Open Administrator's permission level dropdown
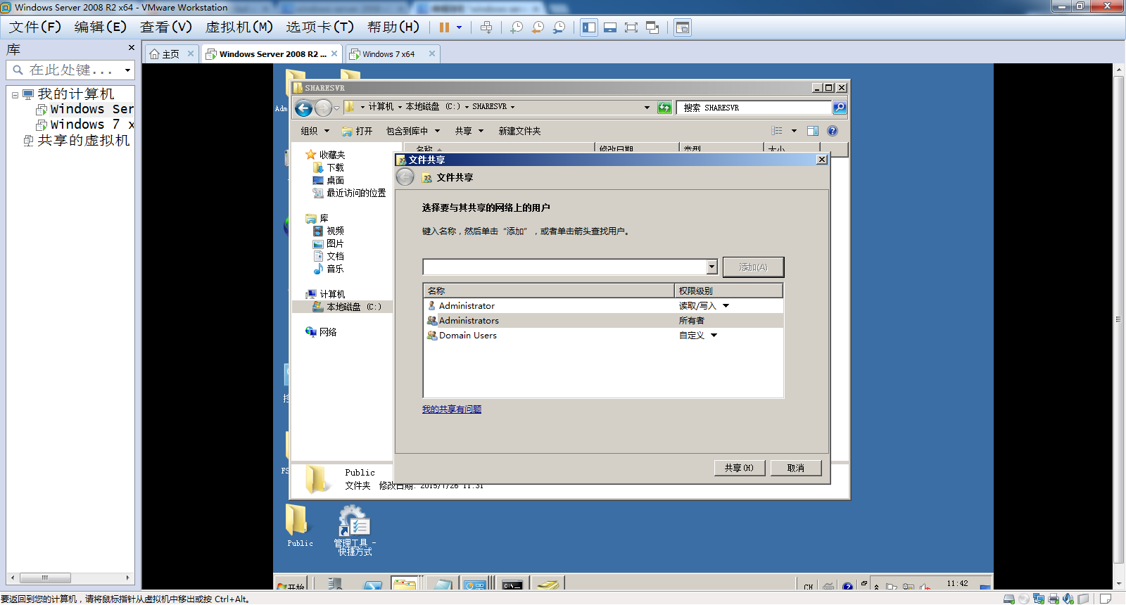1126x605 pixels. 726,306
